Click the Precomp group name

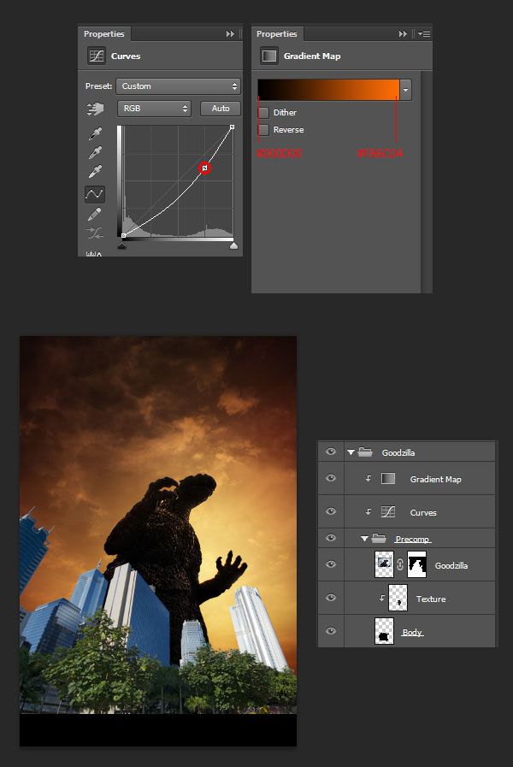[412, 539]
